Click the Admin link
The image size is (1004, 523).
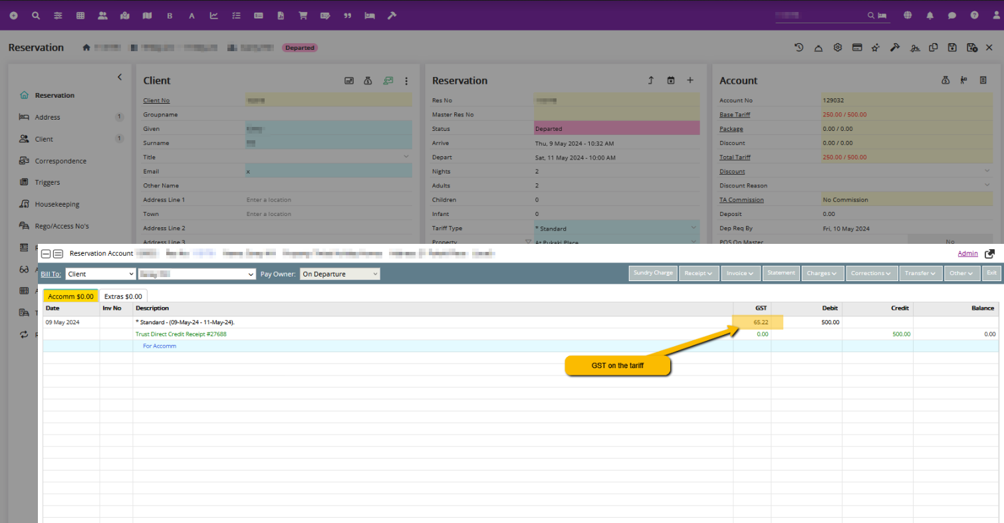[967, 254]
